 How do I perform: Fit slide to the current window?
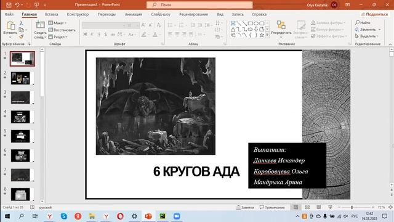[x=390, y=207]
